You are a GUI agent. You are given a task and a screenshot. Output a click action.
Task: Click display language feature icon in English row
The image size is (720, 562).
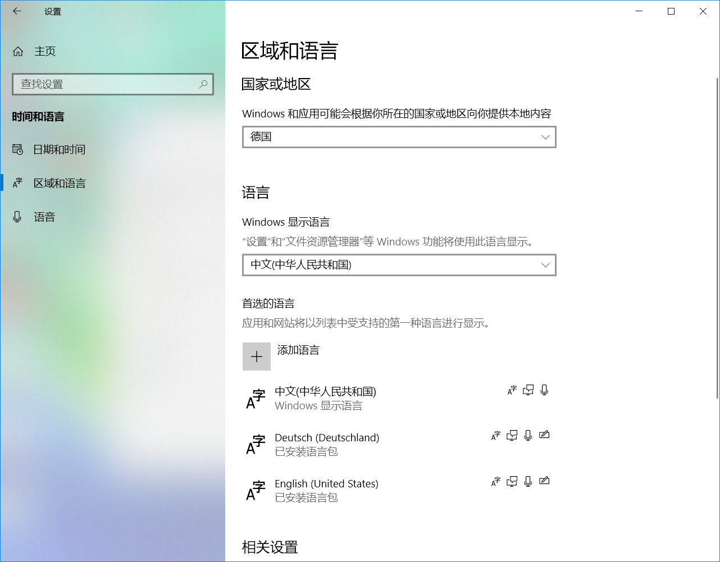click(495, 481)
